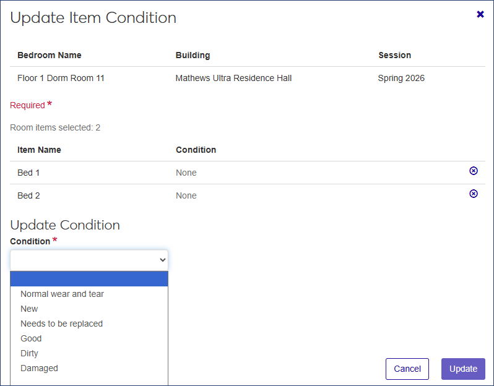Close the Update Item Condition dialog
Screen dimensions: 494x386
[480, 14]
